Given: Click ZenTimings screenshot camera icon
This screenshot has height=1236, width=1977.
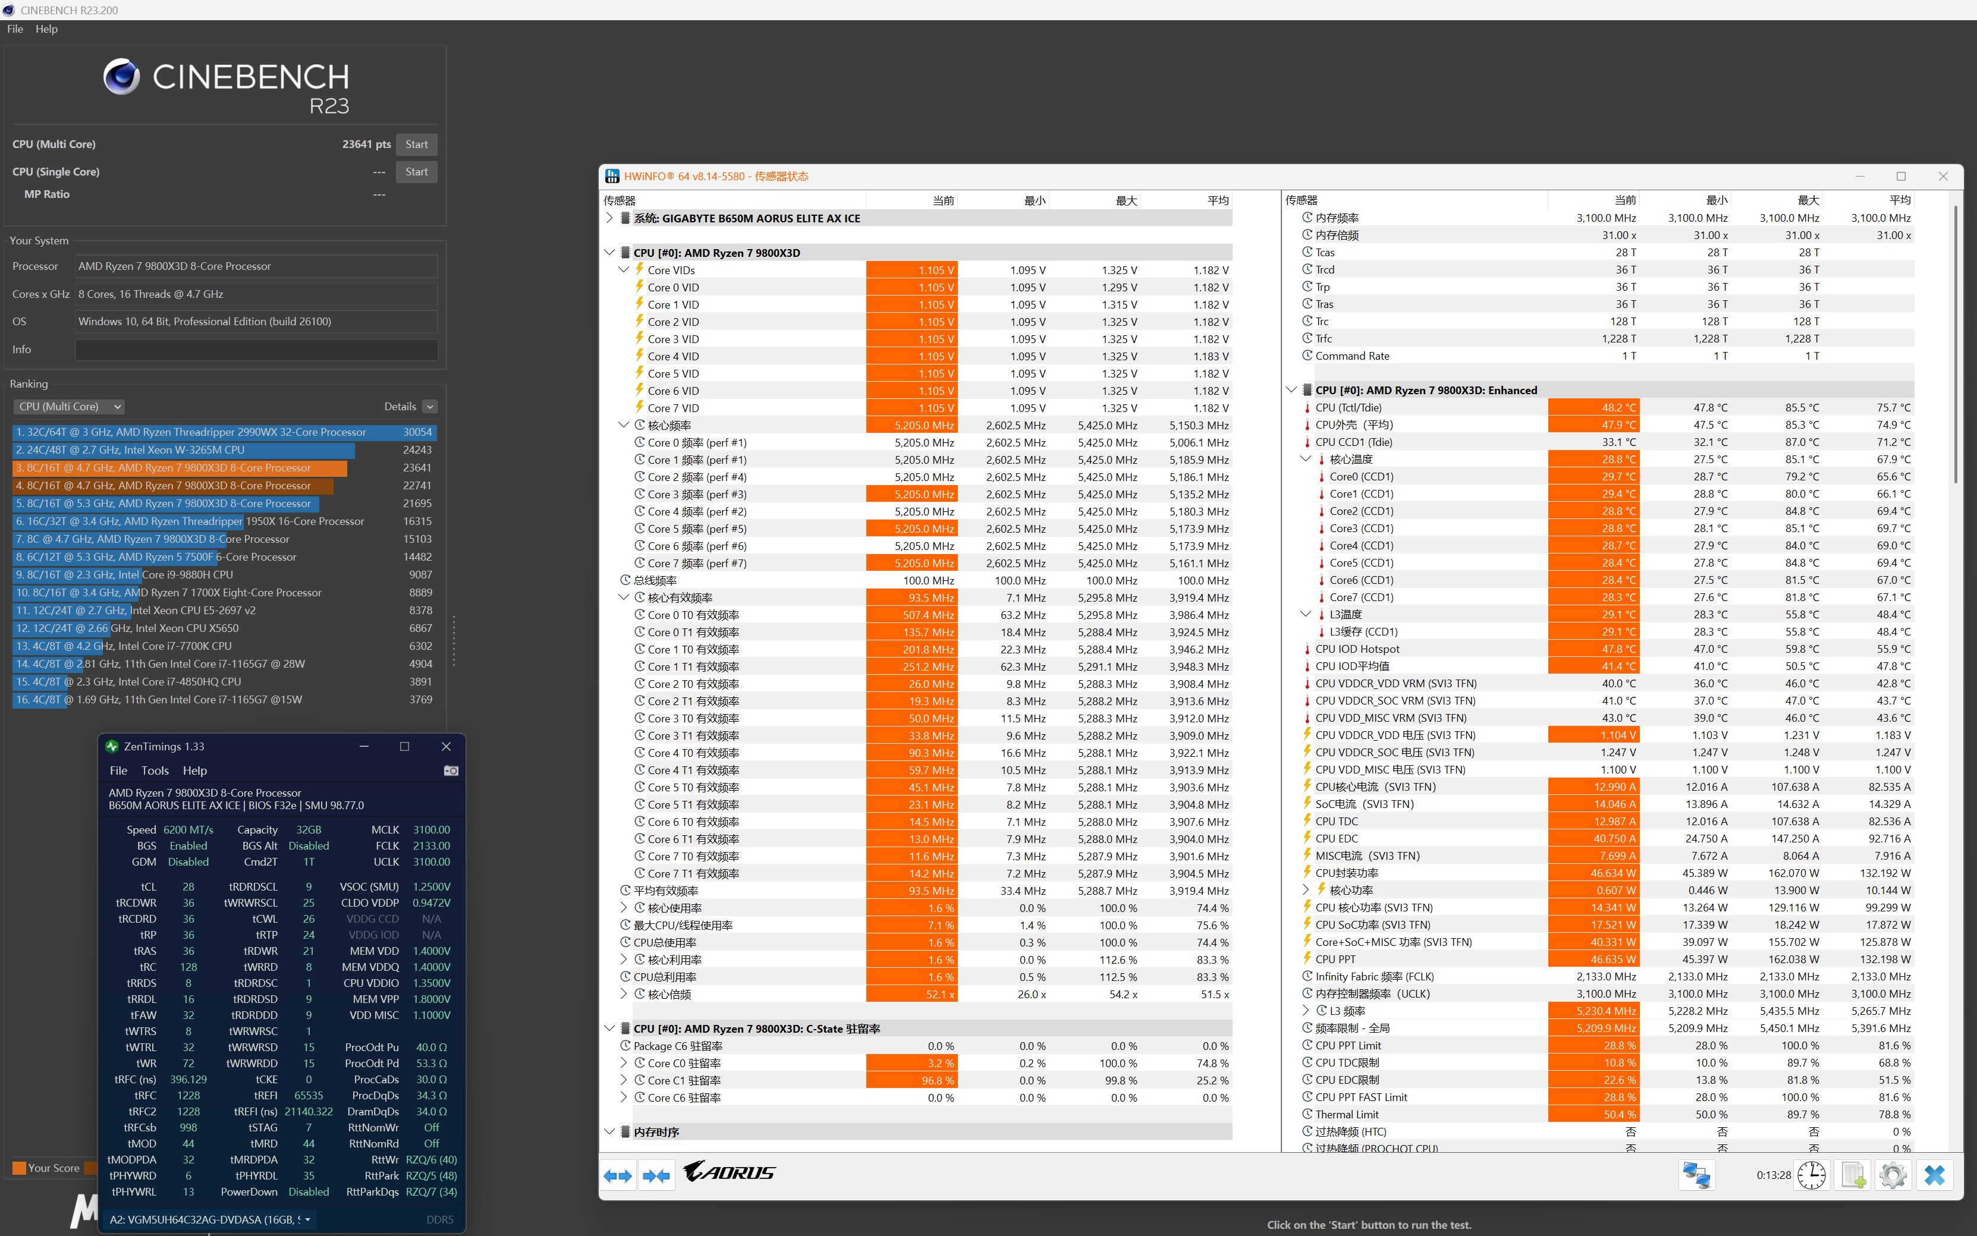Looking at the screenshot, I should click(451, 770).
